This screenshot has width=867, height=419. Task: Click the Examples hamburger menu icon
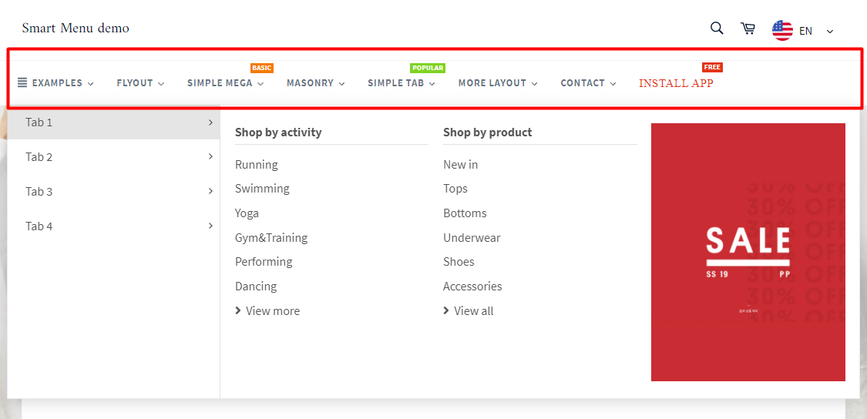tap(22, 82)
